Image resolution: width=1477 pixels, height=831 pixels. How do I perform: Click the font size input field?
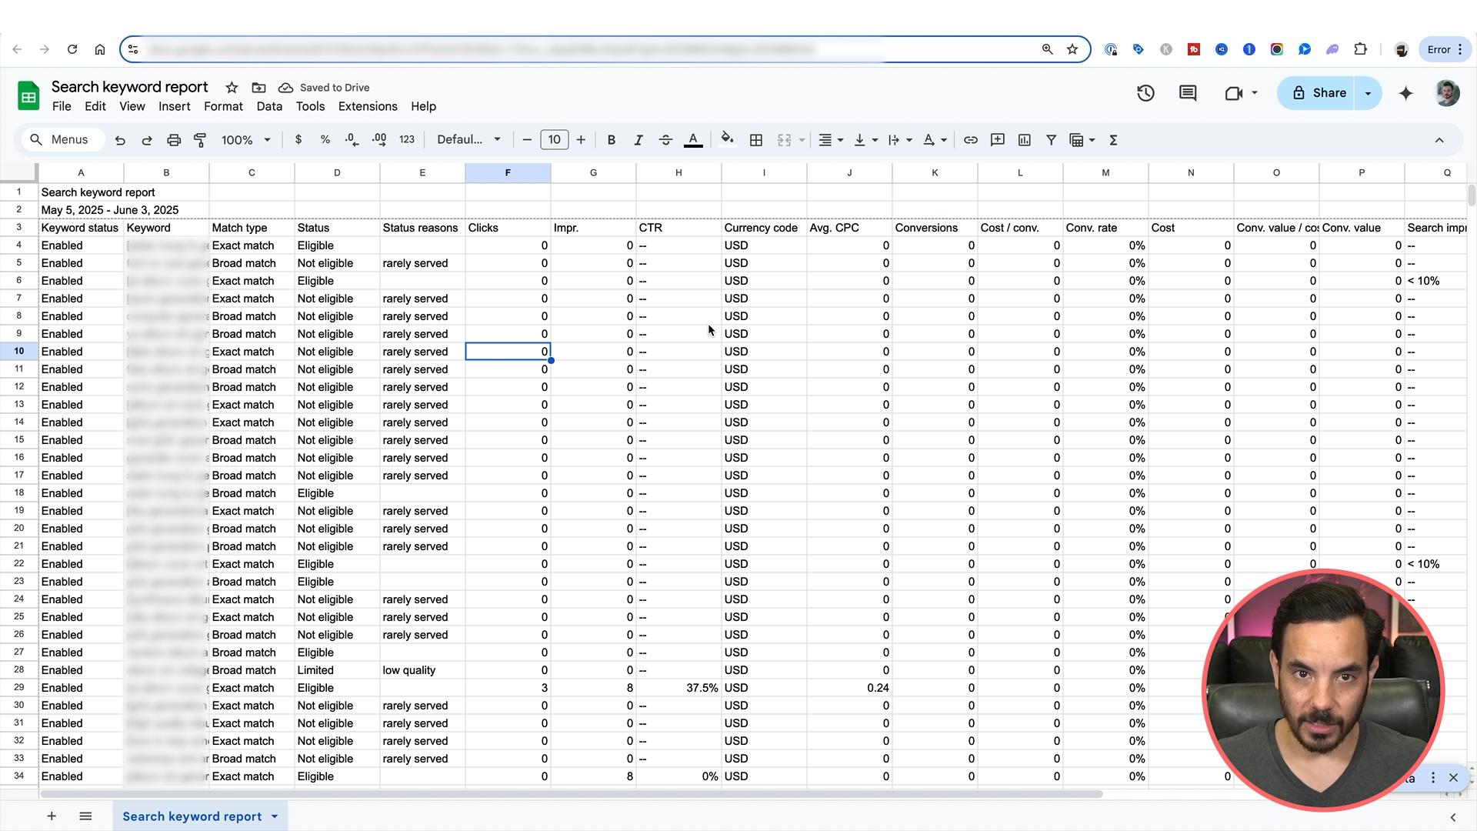click(554, 140)
